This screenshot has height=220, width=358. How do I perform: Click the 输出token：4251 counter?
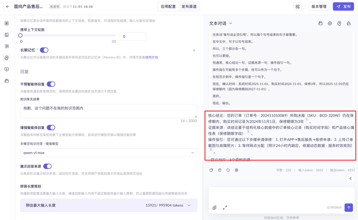342,170
